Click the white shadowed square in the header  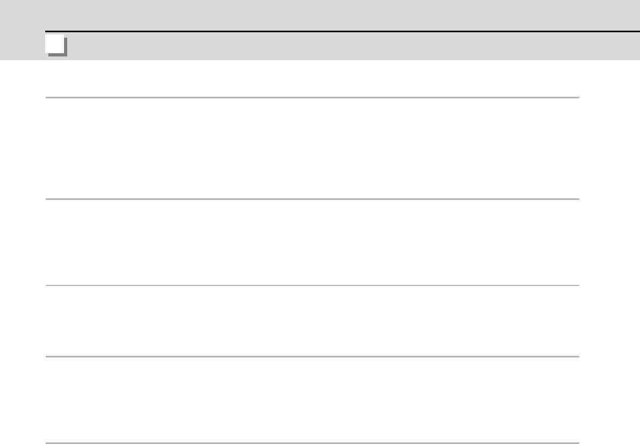[55, 45]
